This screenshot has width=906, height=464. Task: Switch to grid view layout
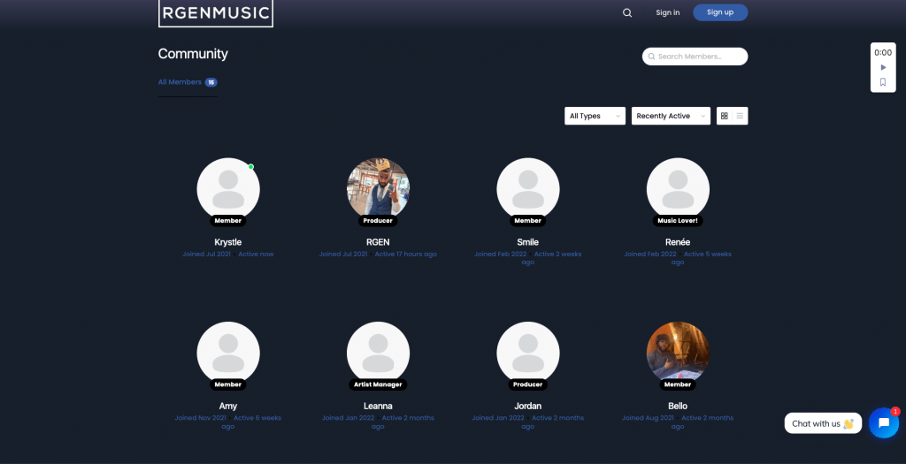[x=725, y=116]
